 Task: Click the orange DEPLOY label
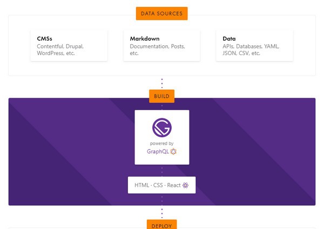161,224
